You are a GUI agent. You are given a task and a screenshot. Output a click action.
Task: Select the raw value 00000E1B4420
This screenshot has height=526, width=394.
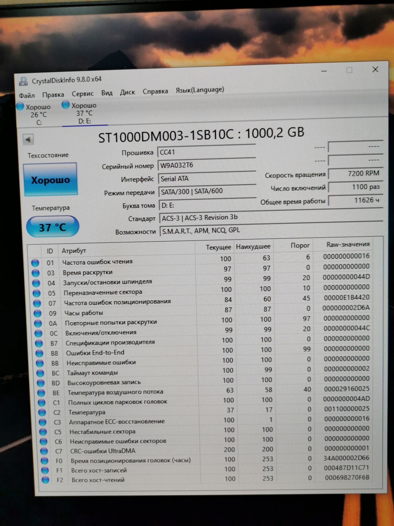click(x=346, y=297)
